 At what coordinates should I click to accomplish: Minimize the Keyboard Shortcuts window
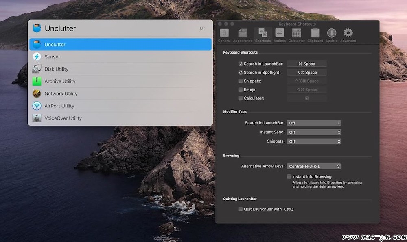tap(226, 24)
